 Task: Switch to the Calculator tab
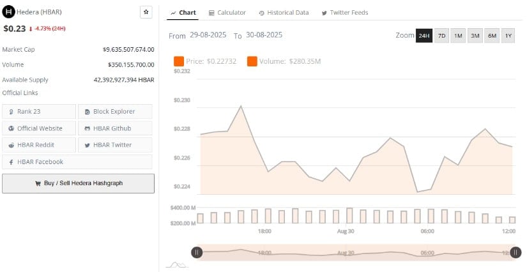point(227,13)
